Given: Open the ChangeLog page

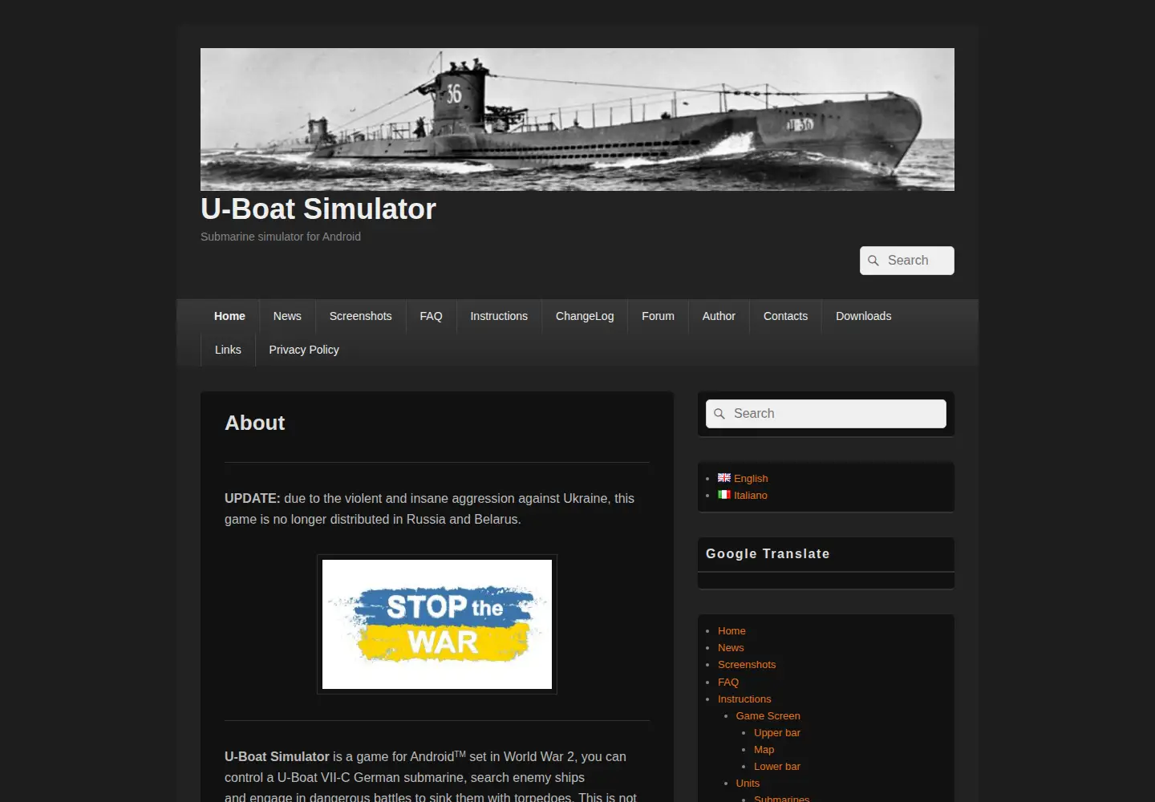Looking at the screenshot, I should pyautogui.click(x=585, y=316).
